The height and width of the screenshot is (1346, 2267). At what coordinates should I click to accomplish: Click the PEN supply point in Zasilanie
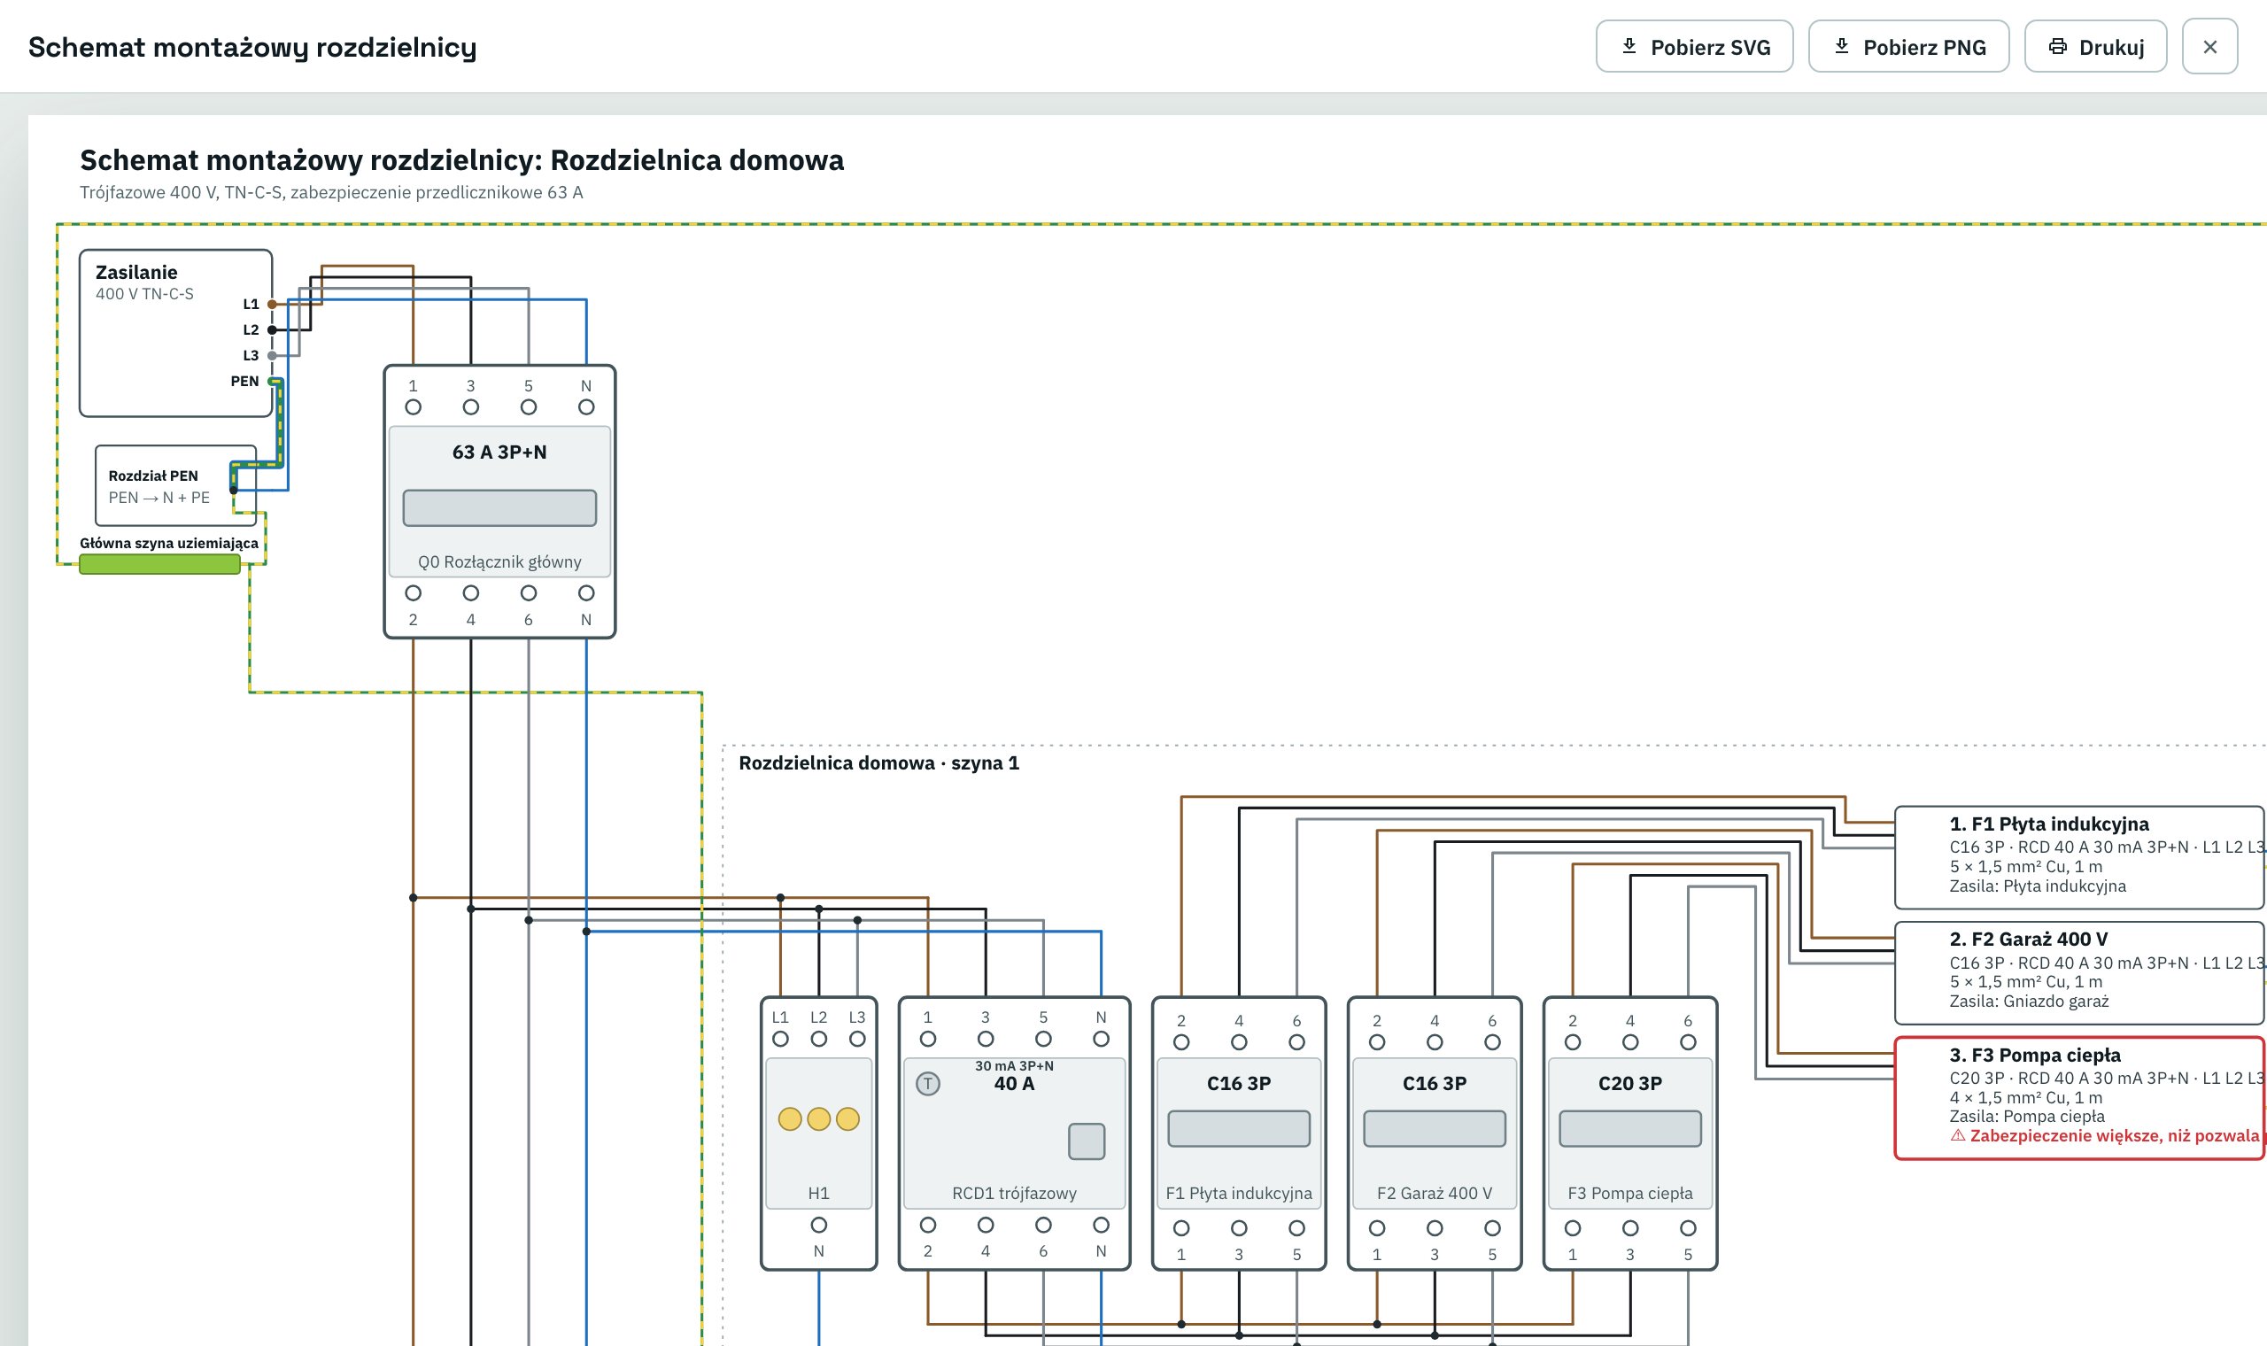(272, 381)
